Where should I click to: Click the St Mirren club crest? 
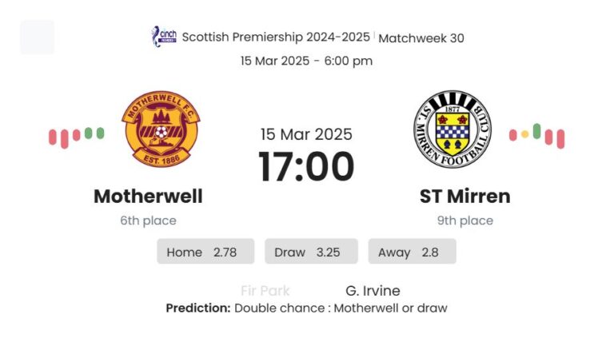[x=453, y=129]
